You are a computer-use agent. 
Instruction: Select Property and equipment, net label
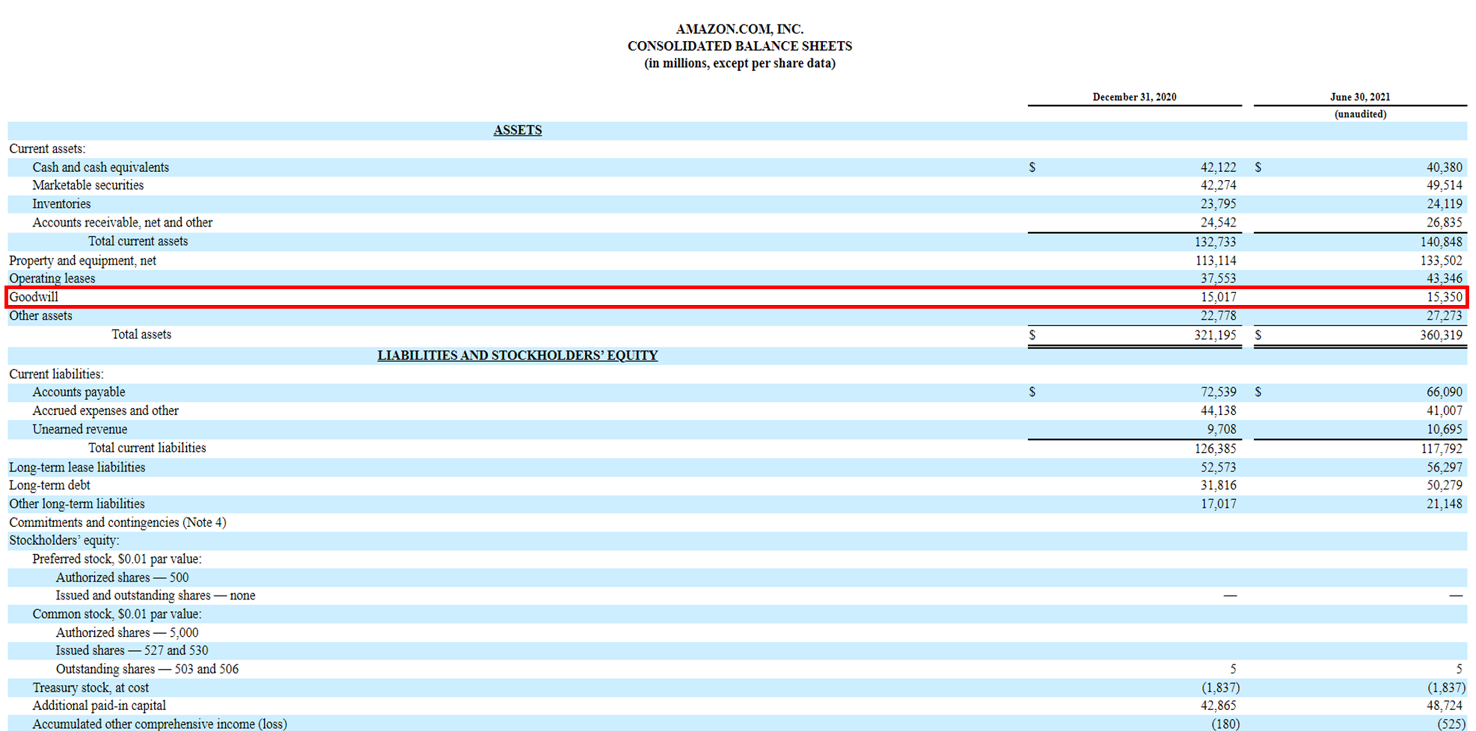click(83, 261)
